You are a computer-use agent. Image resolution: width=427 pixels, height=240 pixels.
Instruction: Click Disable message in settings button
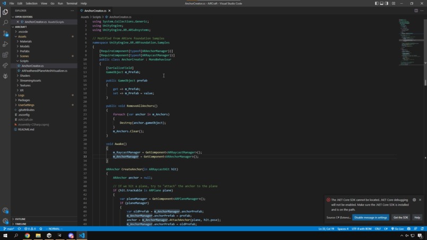370,217
